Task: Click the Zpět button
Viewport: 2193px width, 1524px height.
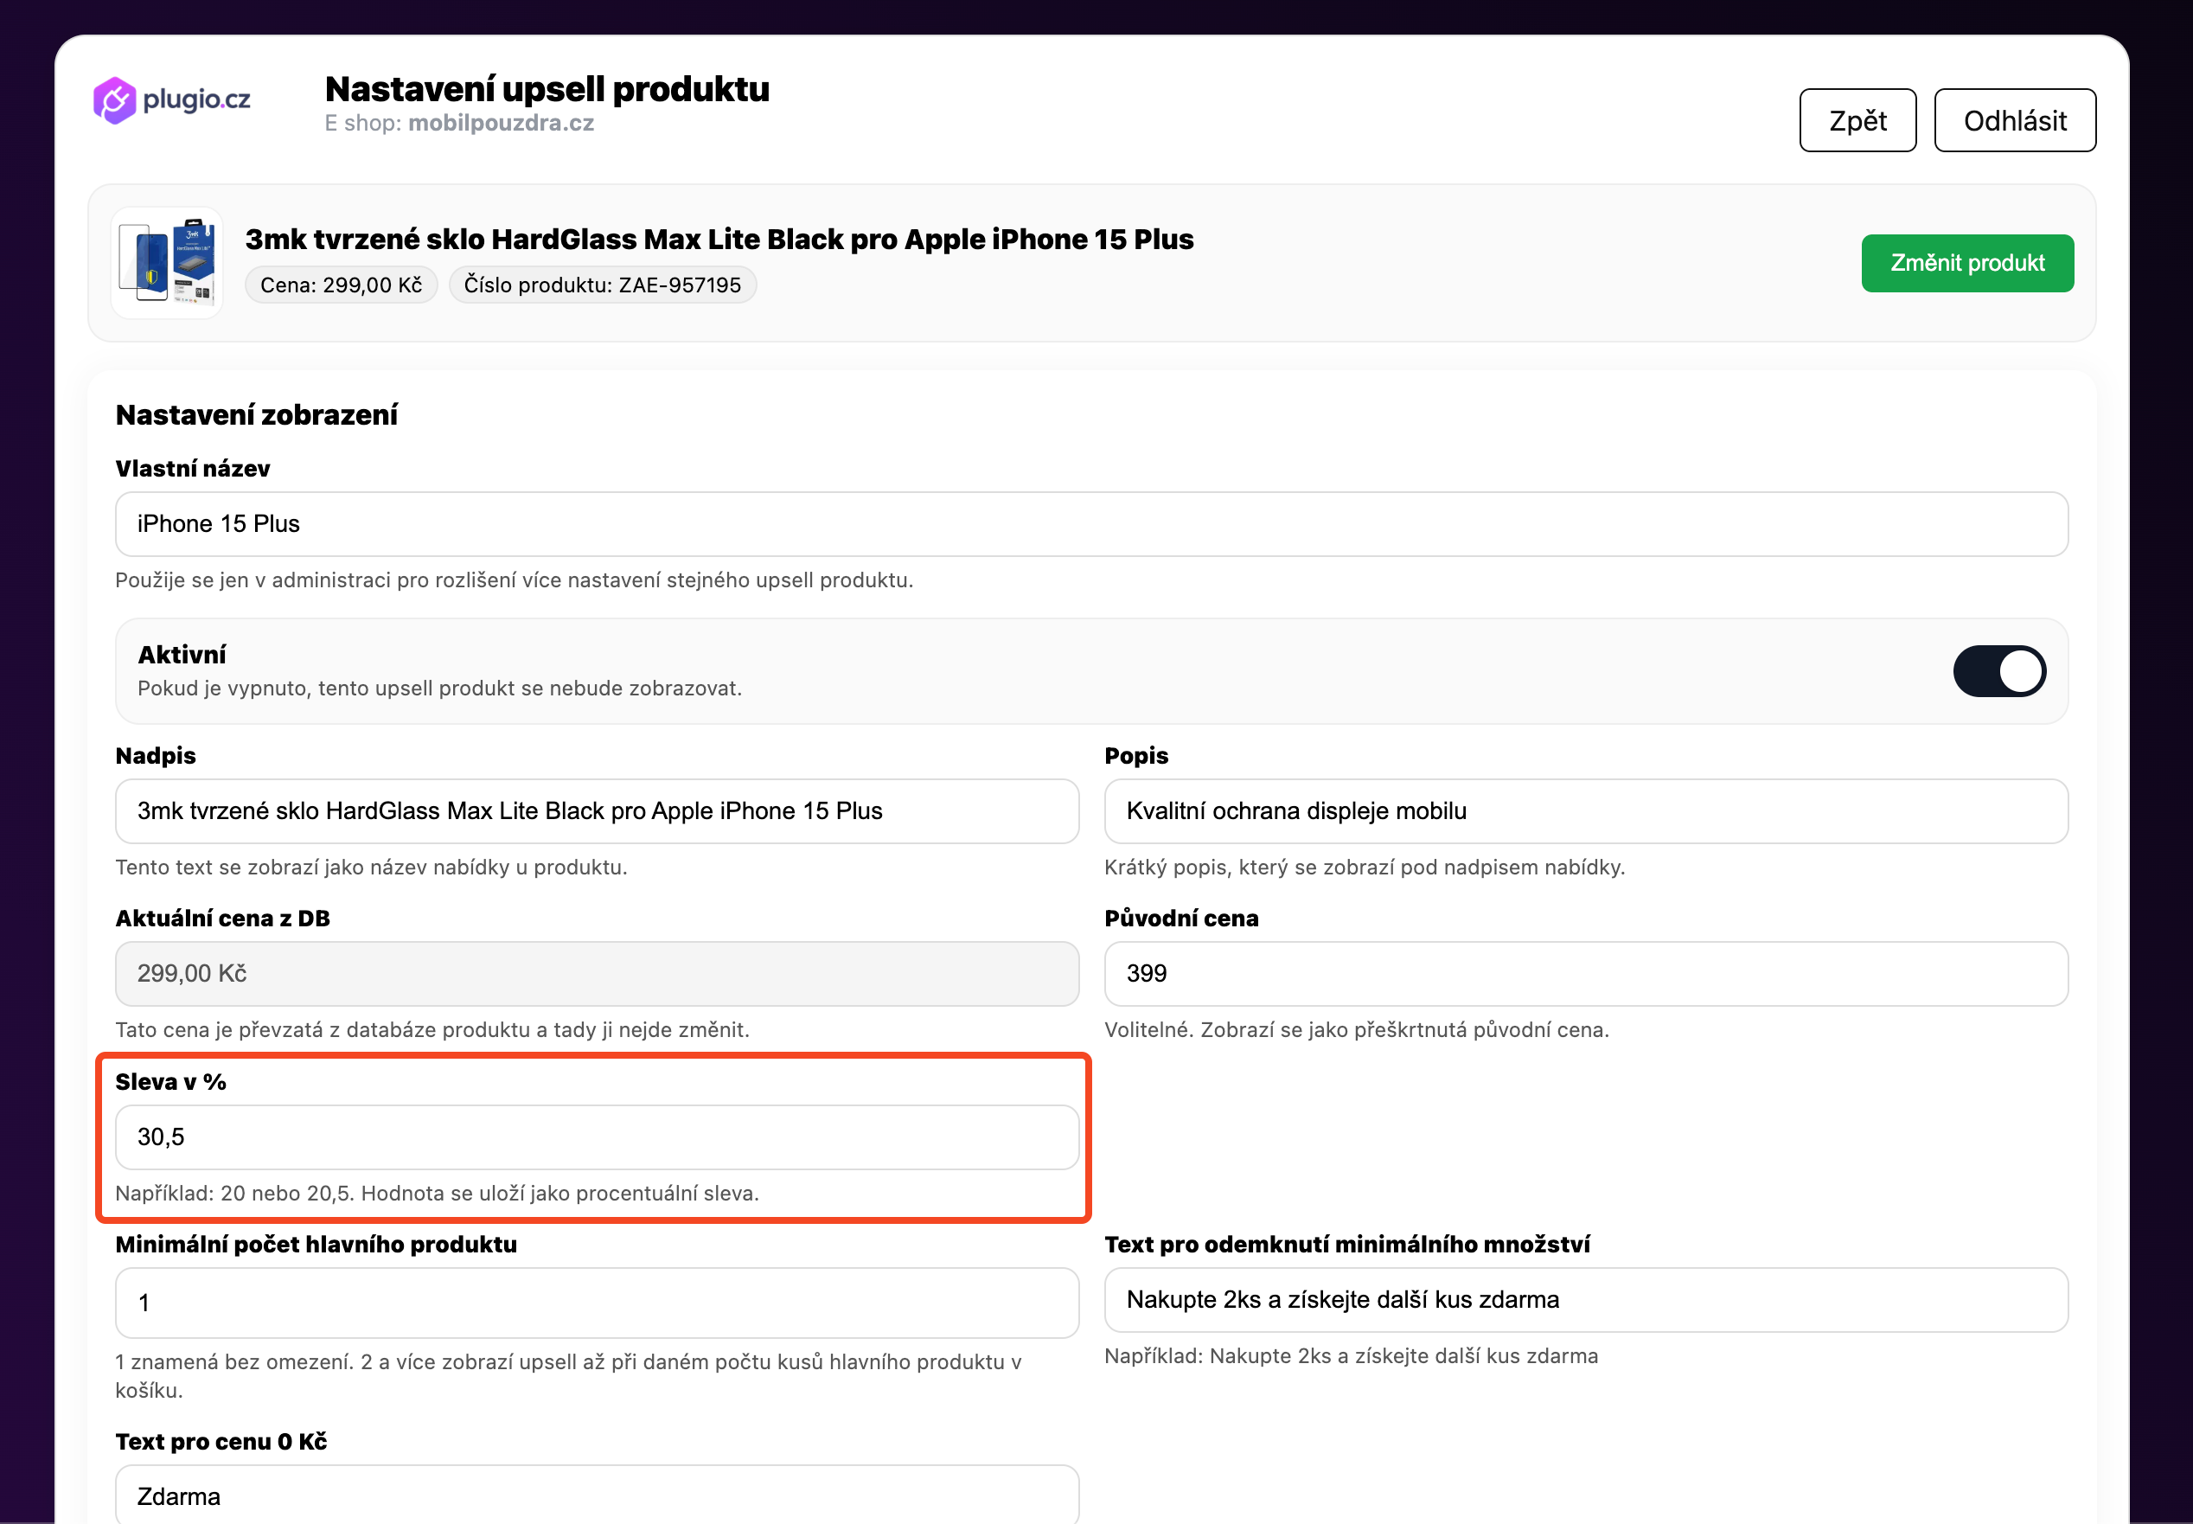Action: 1857,120
